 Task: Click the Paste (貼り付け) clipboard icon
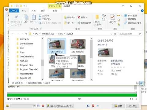34,19
